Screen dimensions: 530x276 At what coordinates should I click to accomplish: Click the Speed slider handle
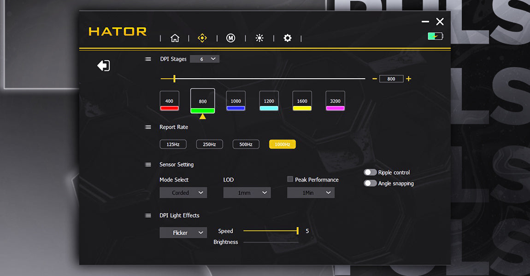[298, 231]
